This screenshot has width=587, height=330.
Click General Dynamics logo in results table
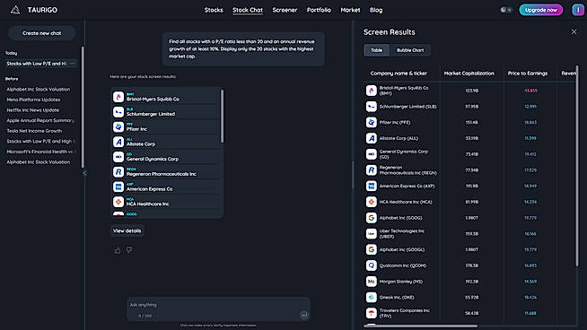(371, 153)
